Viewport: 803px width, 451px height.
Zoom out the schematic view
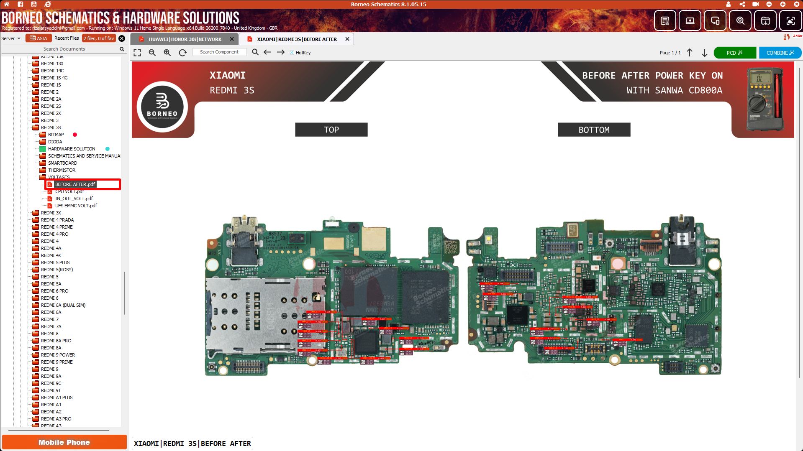[x=152, y=53]
